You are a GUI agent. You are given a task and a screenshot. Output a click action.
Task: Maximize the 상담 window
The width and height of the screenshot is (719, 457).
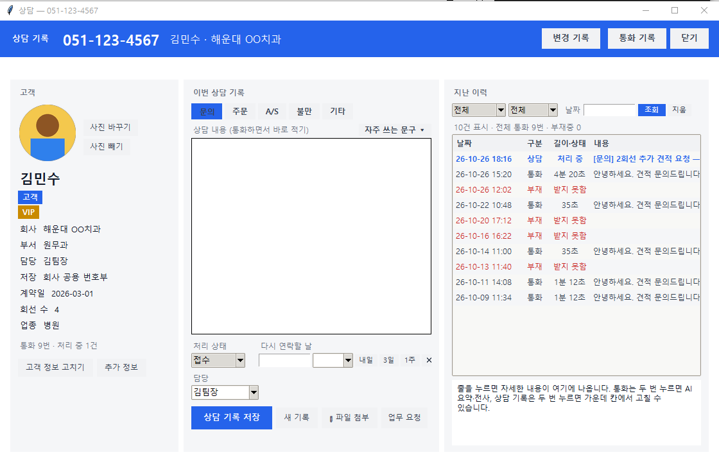click(x=675, y=10)
